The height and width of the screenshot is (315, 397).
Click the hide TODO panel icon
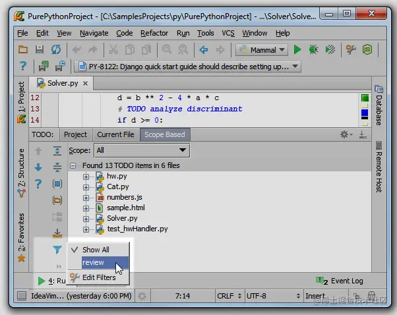point(363,134)
